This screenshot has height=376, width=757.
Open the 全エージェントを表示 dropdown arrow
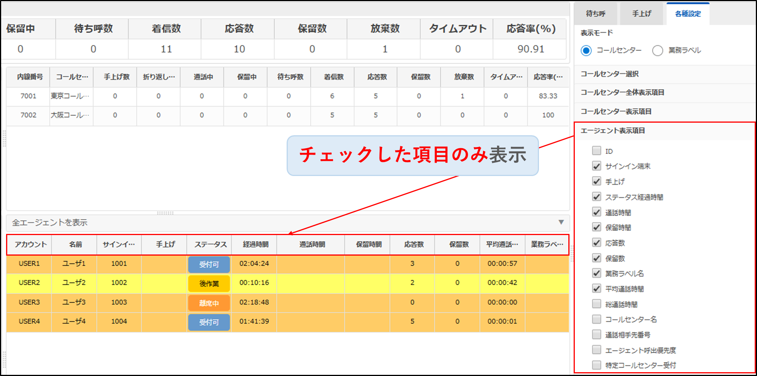pyautogui.click(x=561, y=222)
